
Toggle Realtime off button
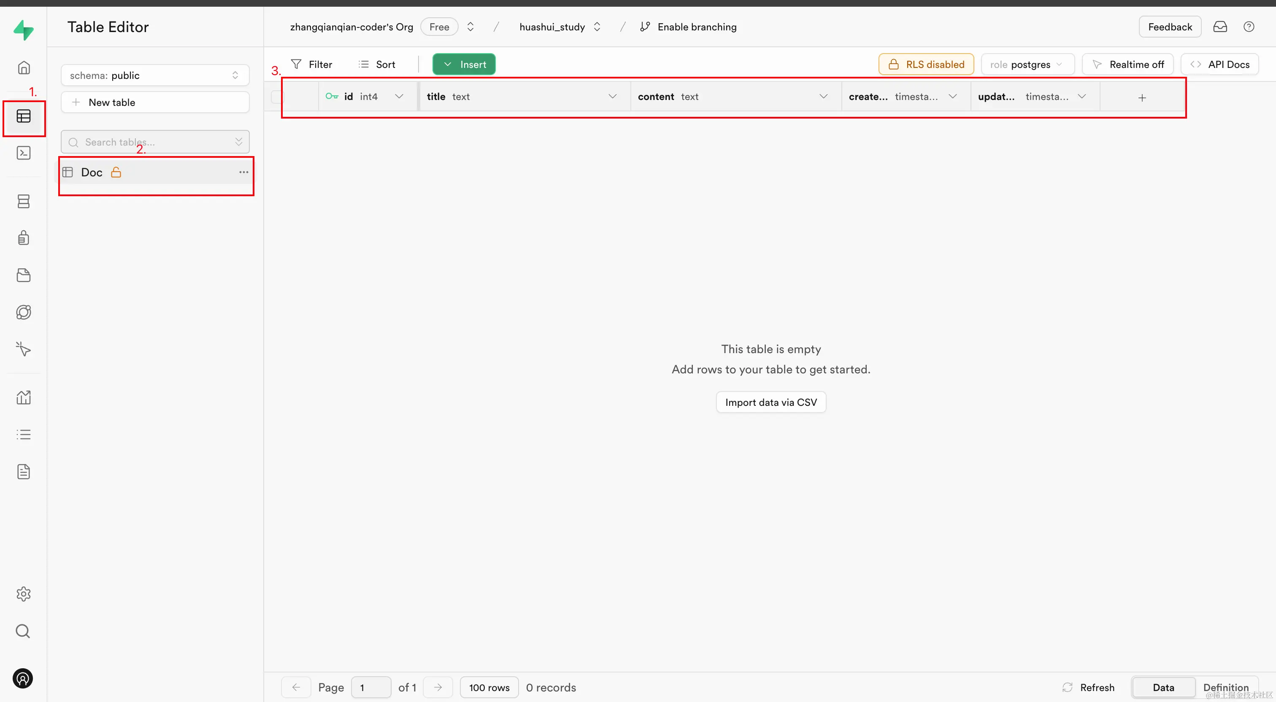point(1127,65)
